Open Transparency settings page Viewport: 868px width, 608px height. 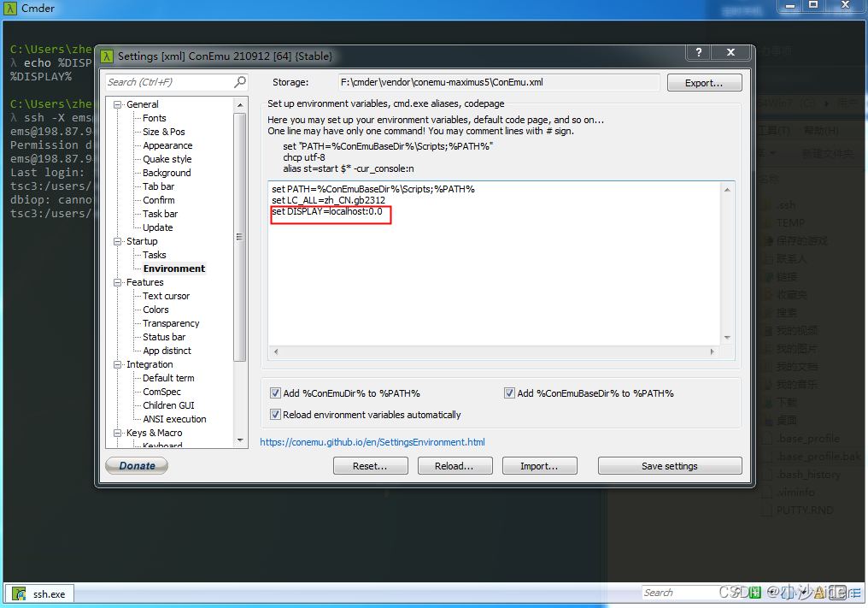171,323
